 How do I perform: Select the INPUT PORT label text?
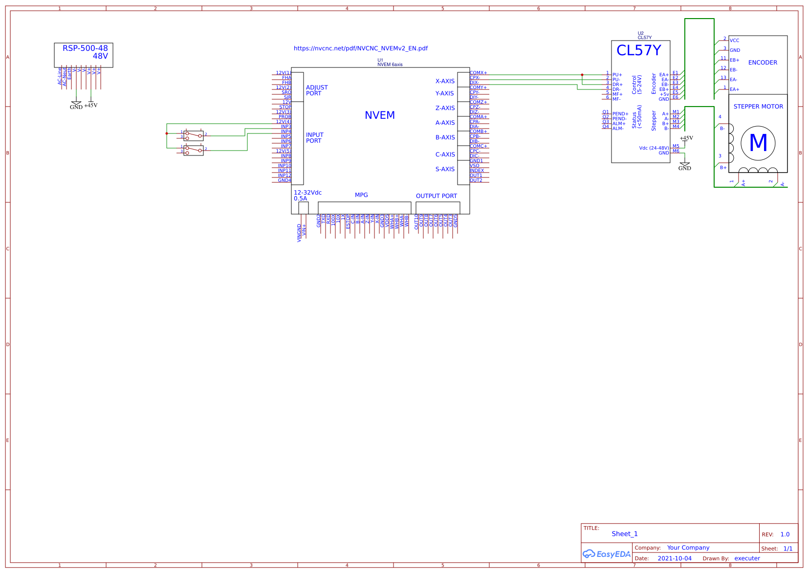pos(315,137)
